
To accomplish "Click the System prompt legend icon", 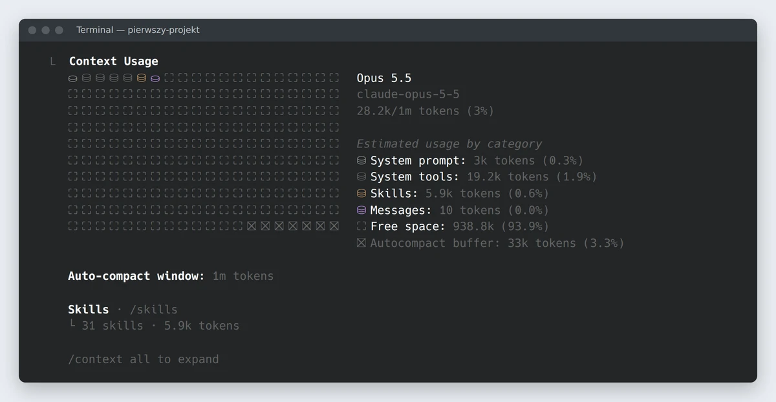I will tap(361, 160).
